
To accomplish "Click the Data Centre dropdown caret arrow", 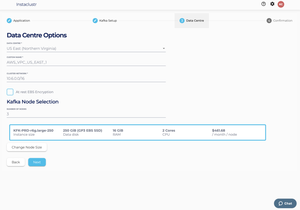I will [x=164, y=48].
